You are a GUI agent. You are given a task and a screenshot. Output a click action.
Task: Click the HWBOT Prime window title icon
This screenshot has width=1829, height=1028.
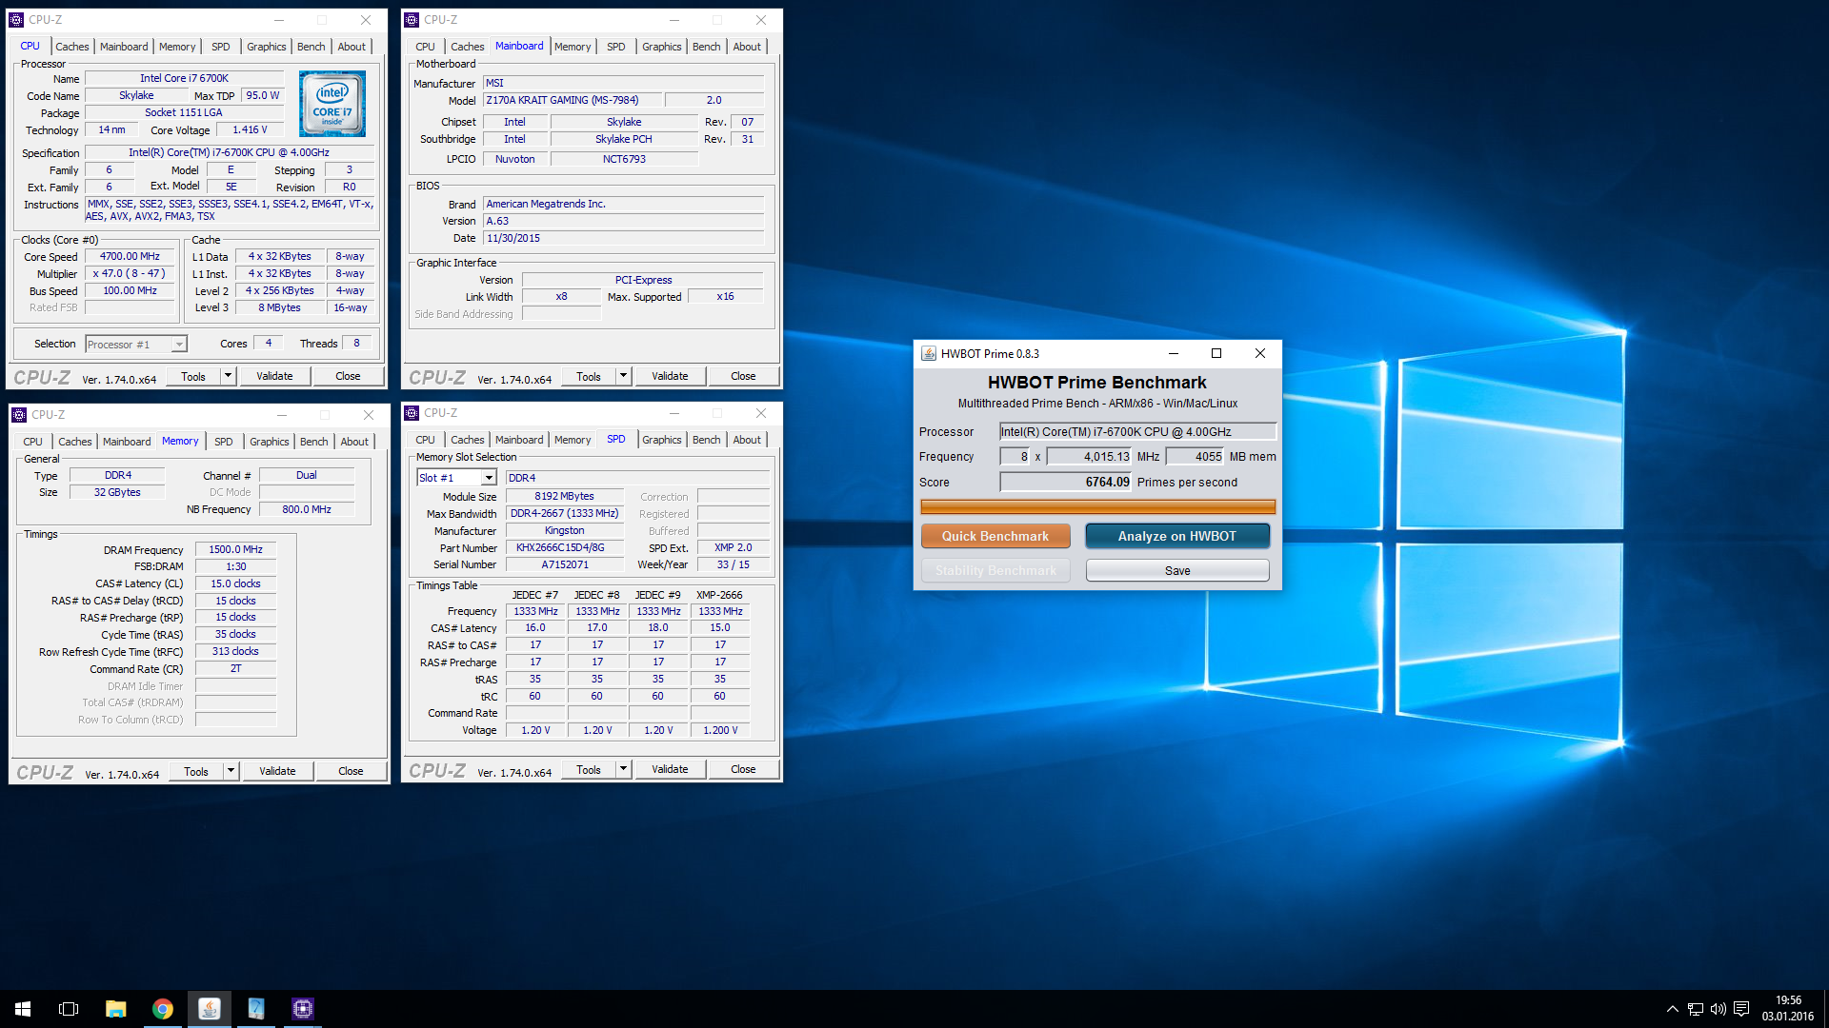point(929,353)
